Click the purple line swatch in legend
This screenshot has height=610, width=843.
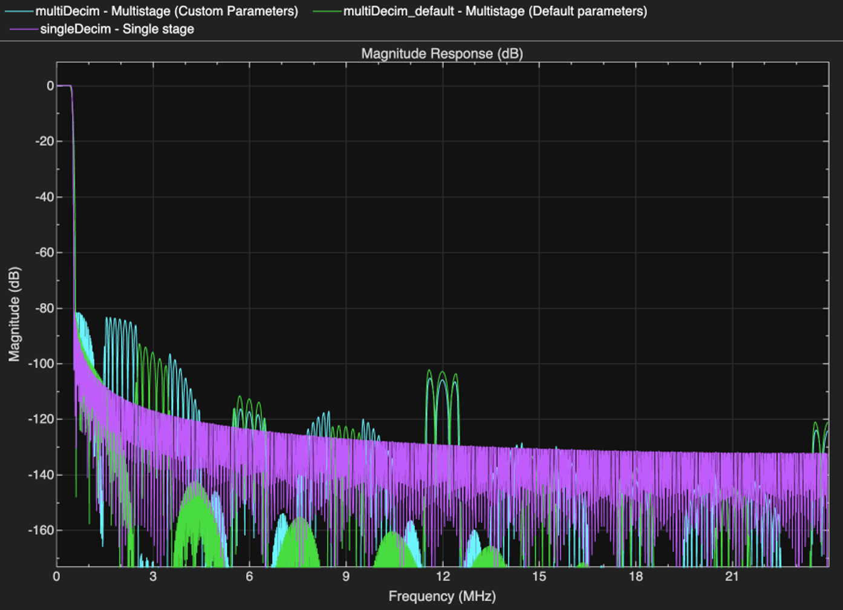pos(24,29)
